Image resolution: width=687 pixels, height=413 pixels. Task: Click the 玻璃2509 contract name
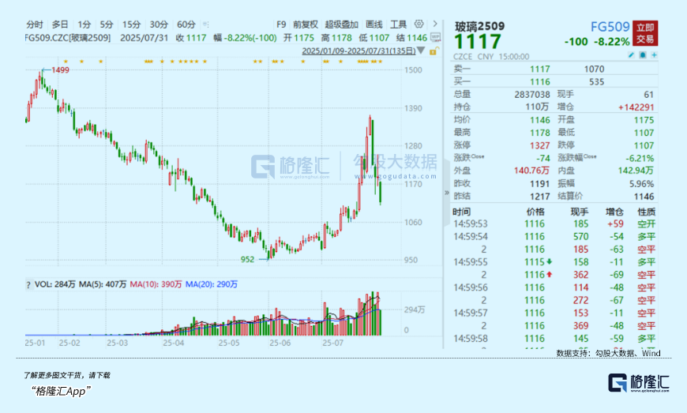tap(479, 26)
